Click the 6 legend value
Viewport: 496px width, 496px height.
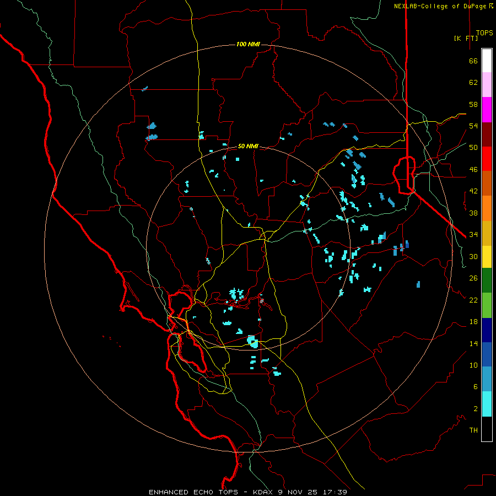[476, 387]
